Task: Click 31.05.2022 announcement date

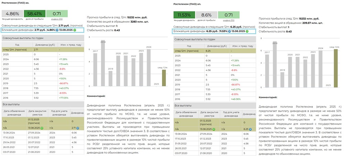Action: 181,143
